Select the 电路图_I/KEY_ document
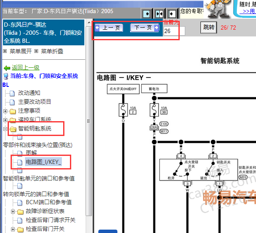 click(43, 162)
